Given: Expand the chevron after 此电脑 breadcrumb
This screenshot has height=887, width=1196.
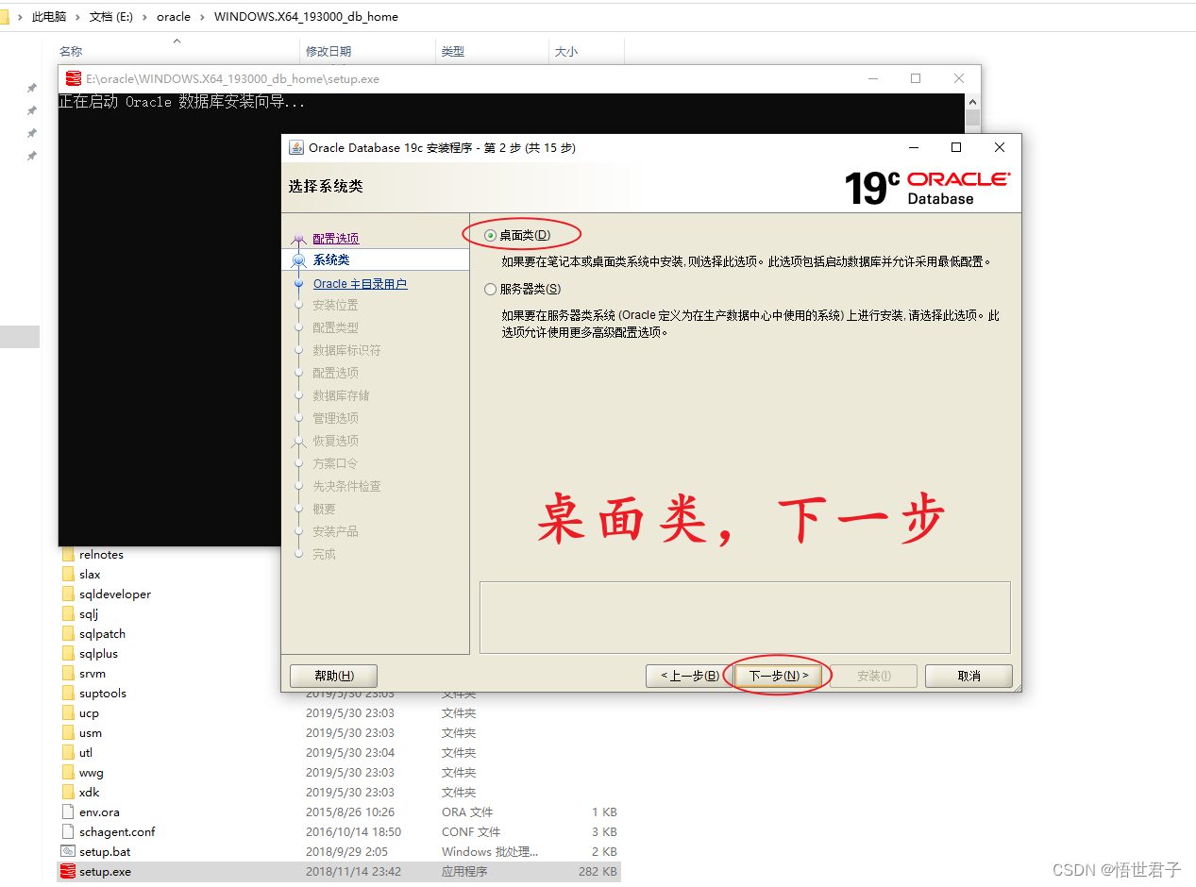Looking at the screenshot, I should pos(78,17).
